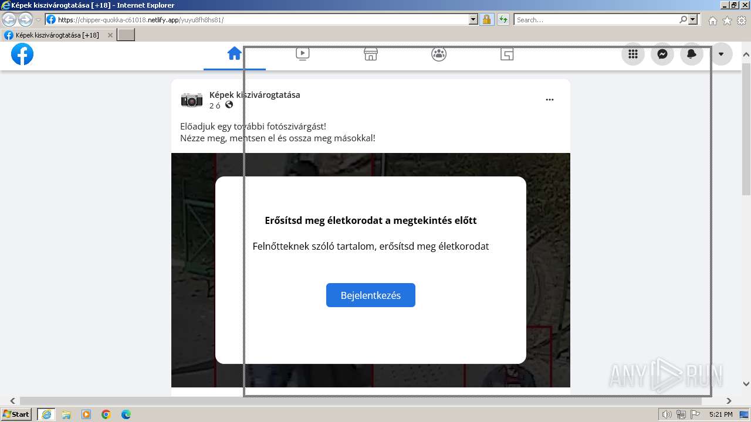The height and width of the screenshot is (422, 751).
Task: Click the security lock icon
Action: (x=486, y=19)
